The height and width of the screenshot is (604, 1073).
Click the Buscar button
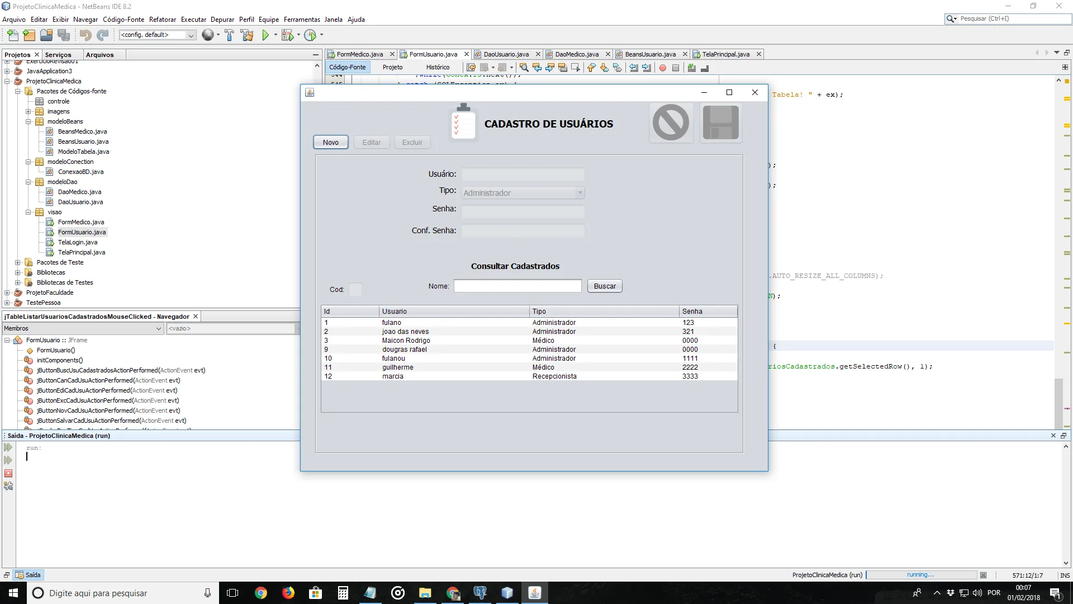tap(605, 286)
